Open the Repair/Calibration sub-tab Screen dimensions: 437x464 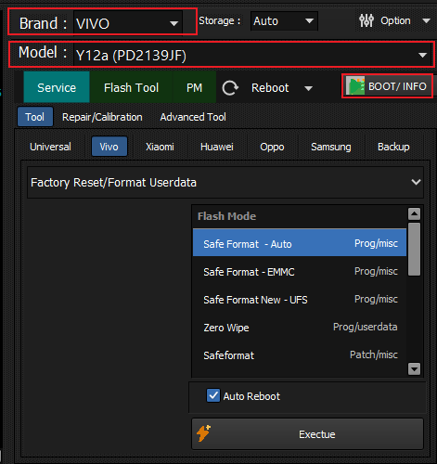pos(102,117)
